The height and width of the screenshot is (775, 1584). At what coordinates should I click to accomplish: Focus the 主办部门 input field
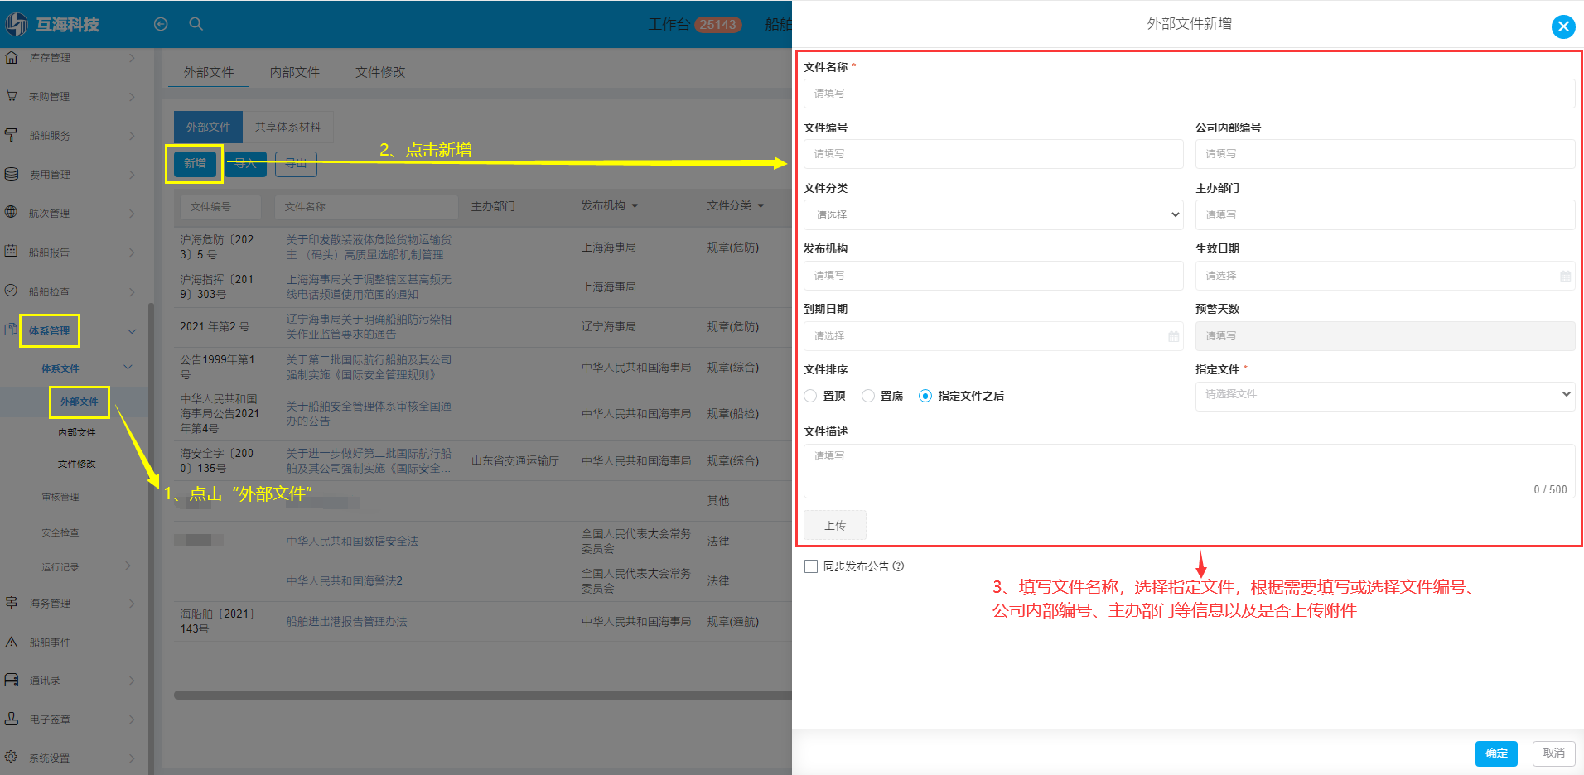(x=1385, y=214)
